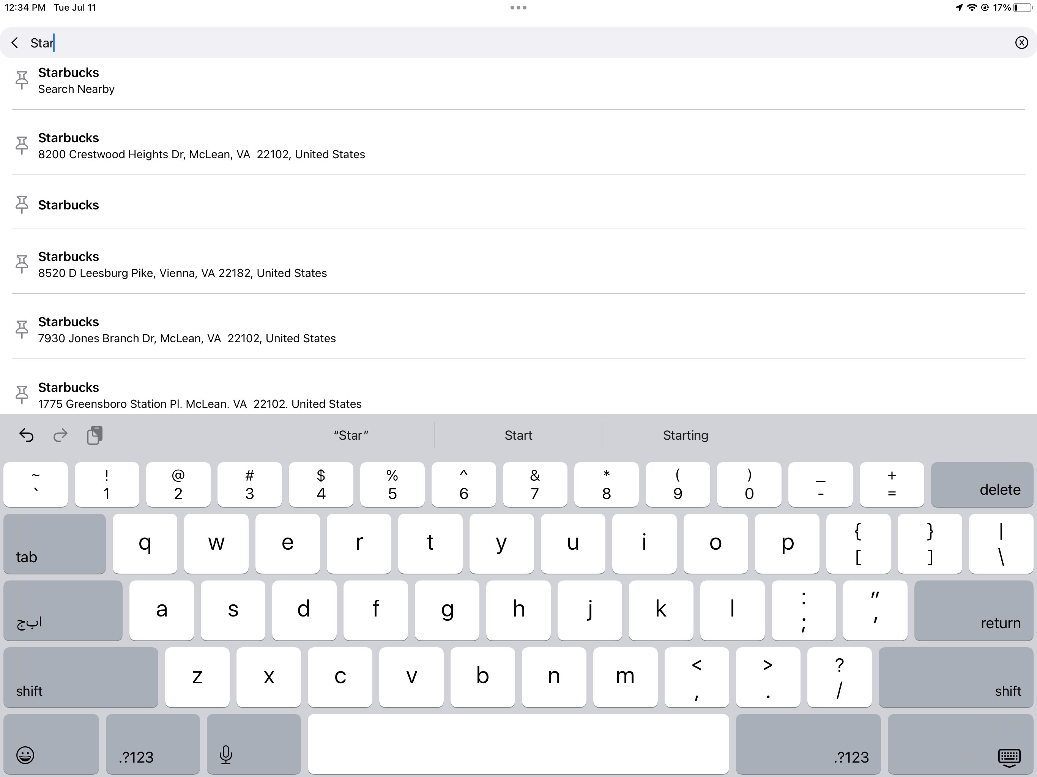The image size is (1037, 777).
Task: Tap the minus underscore key
Action: pyautogui.click(x=820, y=484)
